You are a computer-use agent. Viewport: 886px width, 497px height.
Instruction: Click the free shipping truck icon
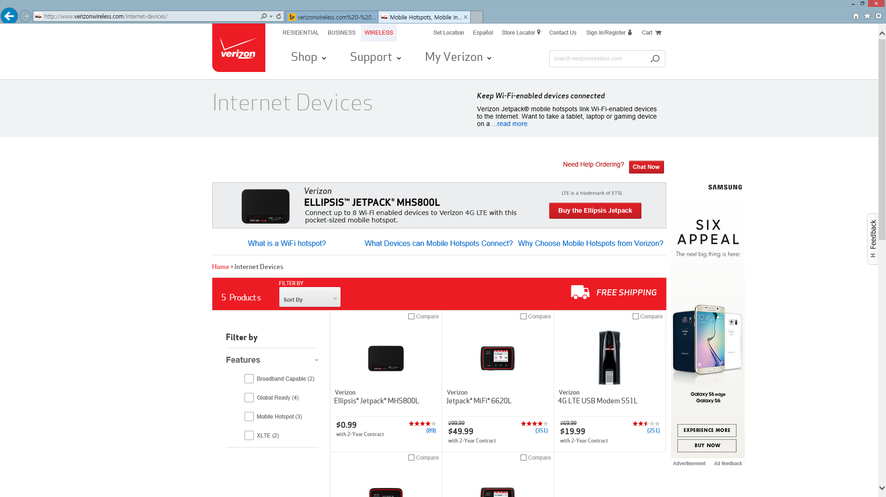tap(580, 292)
